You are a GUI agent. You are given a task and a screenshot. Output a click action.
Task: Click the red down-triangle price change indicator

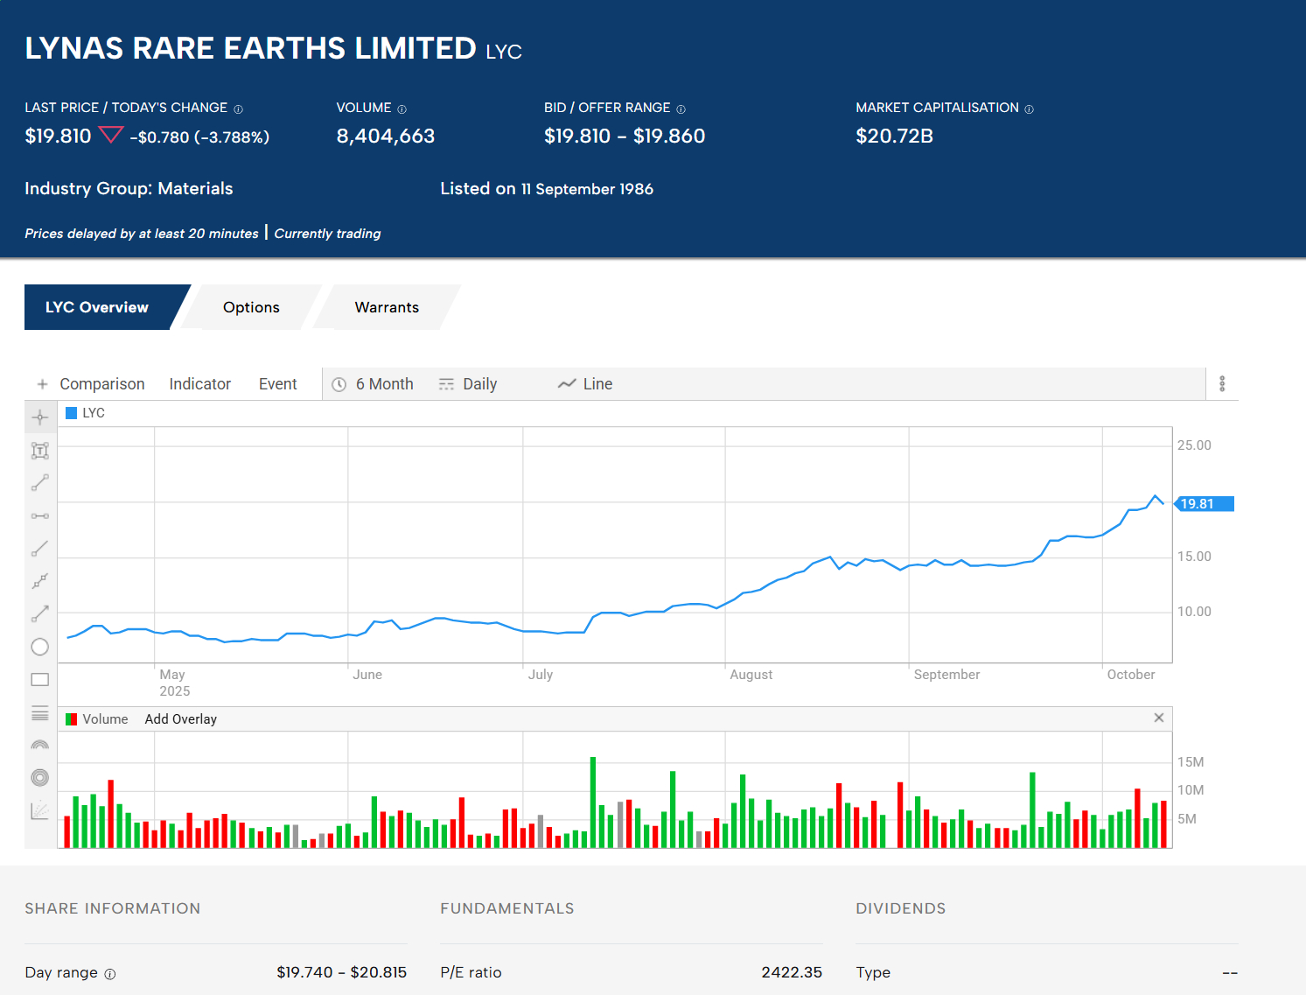click(111, 135)
